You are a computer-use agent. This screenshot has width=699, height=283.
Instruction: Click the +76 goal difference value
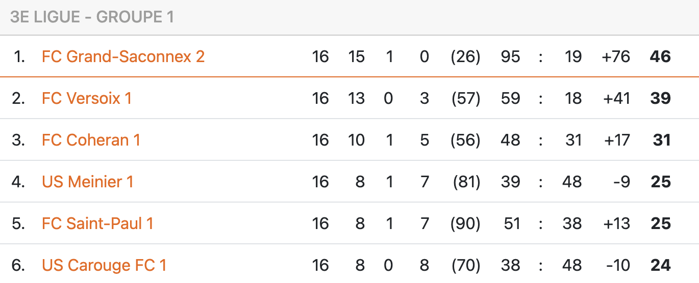[x=616, y=56]
